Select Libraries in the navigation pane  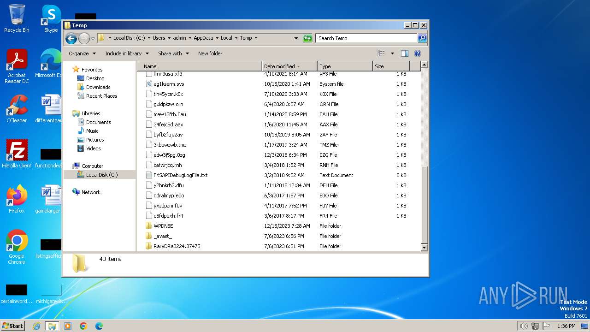(91, 113)
